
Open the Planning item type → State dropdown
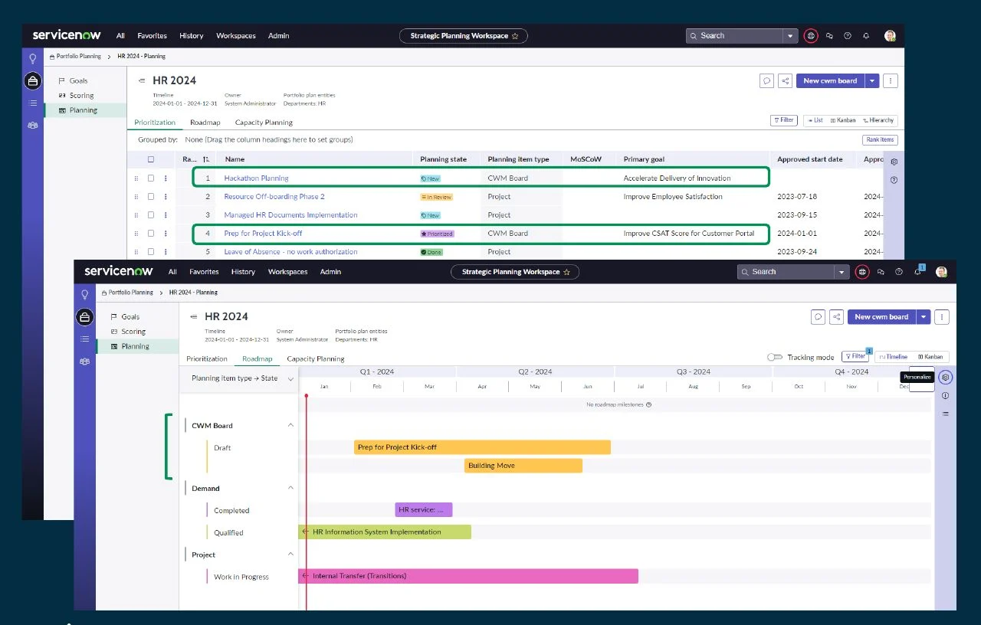pyautogui.click(x=290, y=378)
